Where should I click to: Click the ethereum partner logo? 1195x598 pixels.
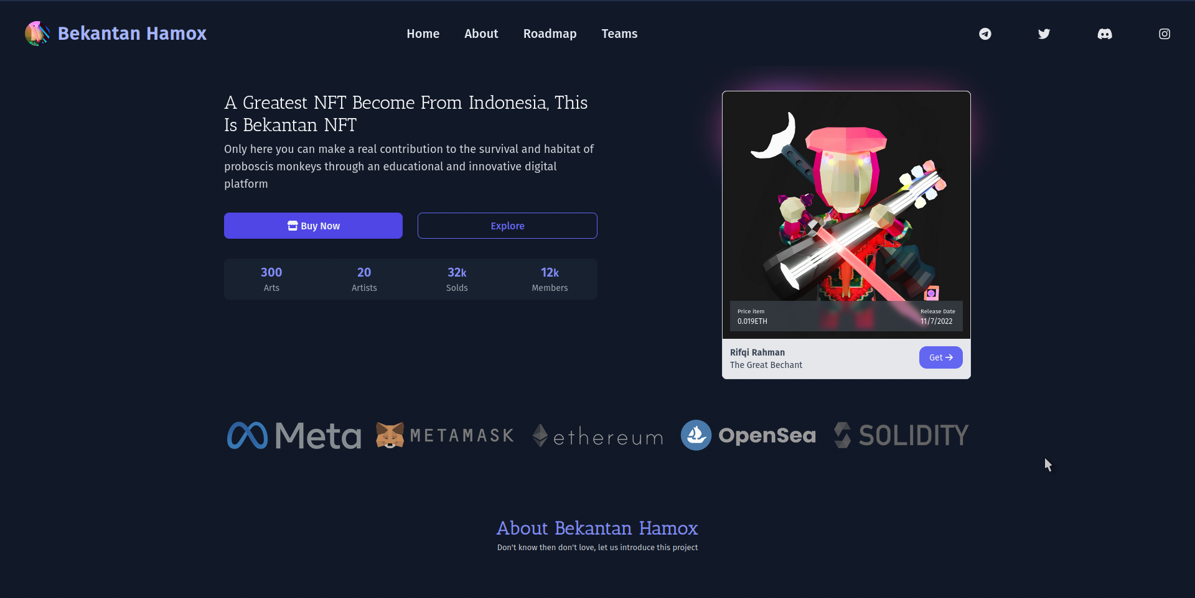point(598,436)
